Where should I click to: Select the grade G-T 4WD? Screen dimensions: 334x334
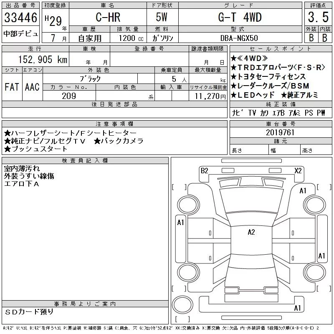pos(240,17)
